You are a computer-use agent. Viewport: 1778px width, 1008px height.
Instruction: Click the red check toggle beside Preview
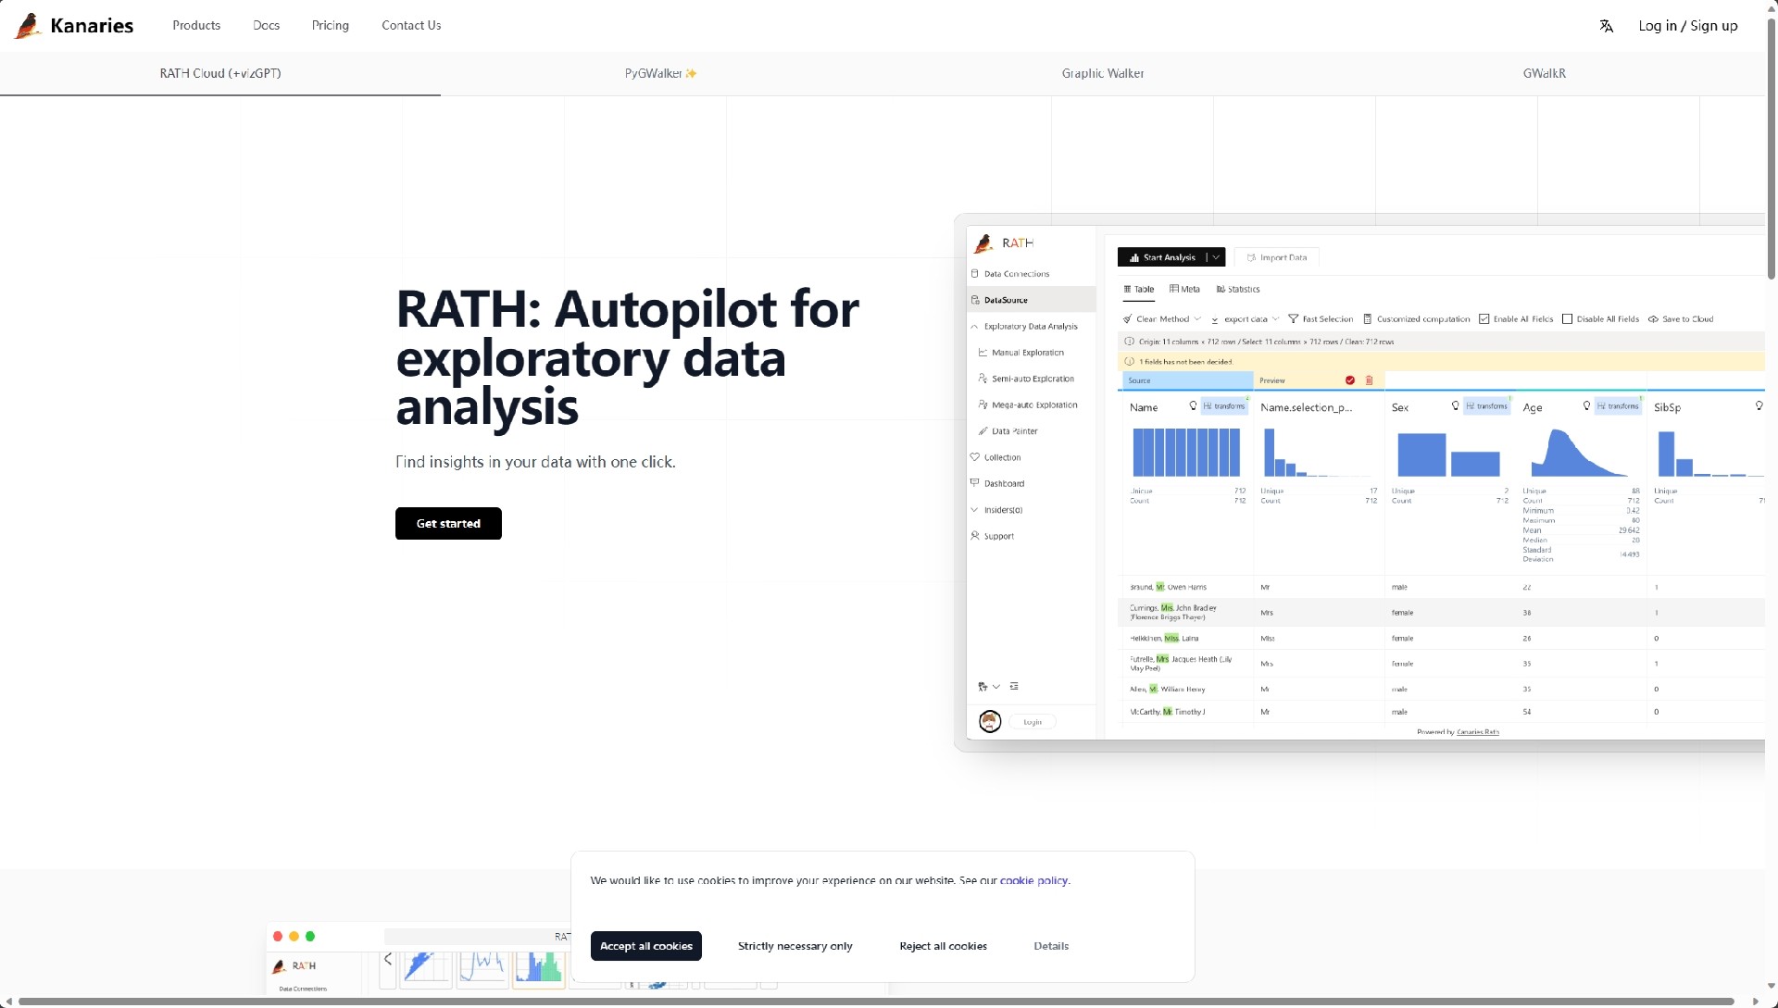coord(1350,380)
